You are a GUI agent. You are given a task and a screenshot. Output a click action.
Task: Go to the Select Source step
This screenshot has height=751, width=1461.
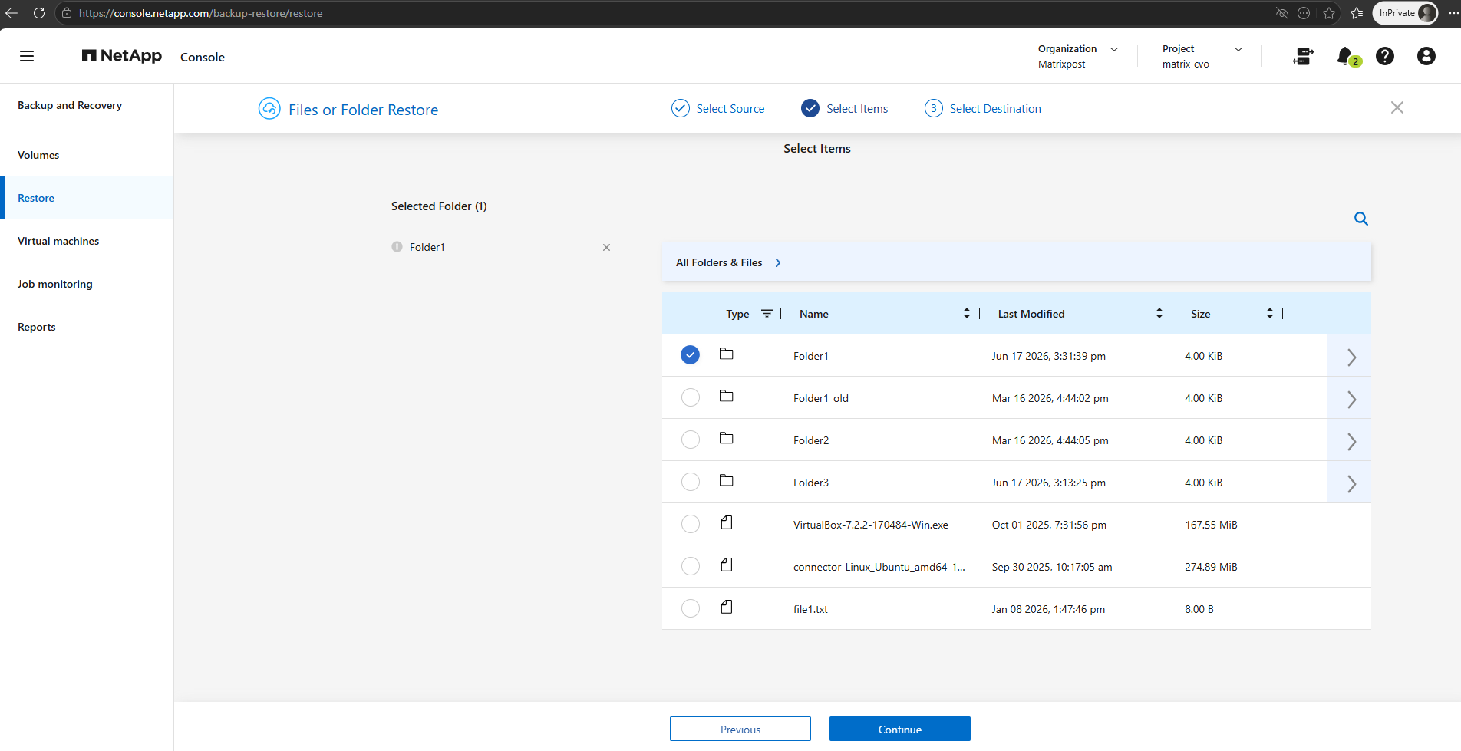point(718,108)
